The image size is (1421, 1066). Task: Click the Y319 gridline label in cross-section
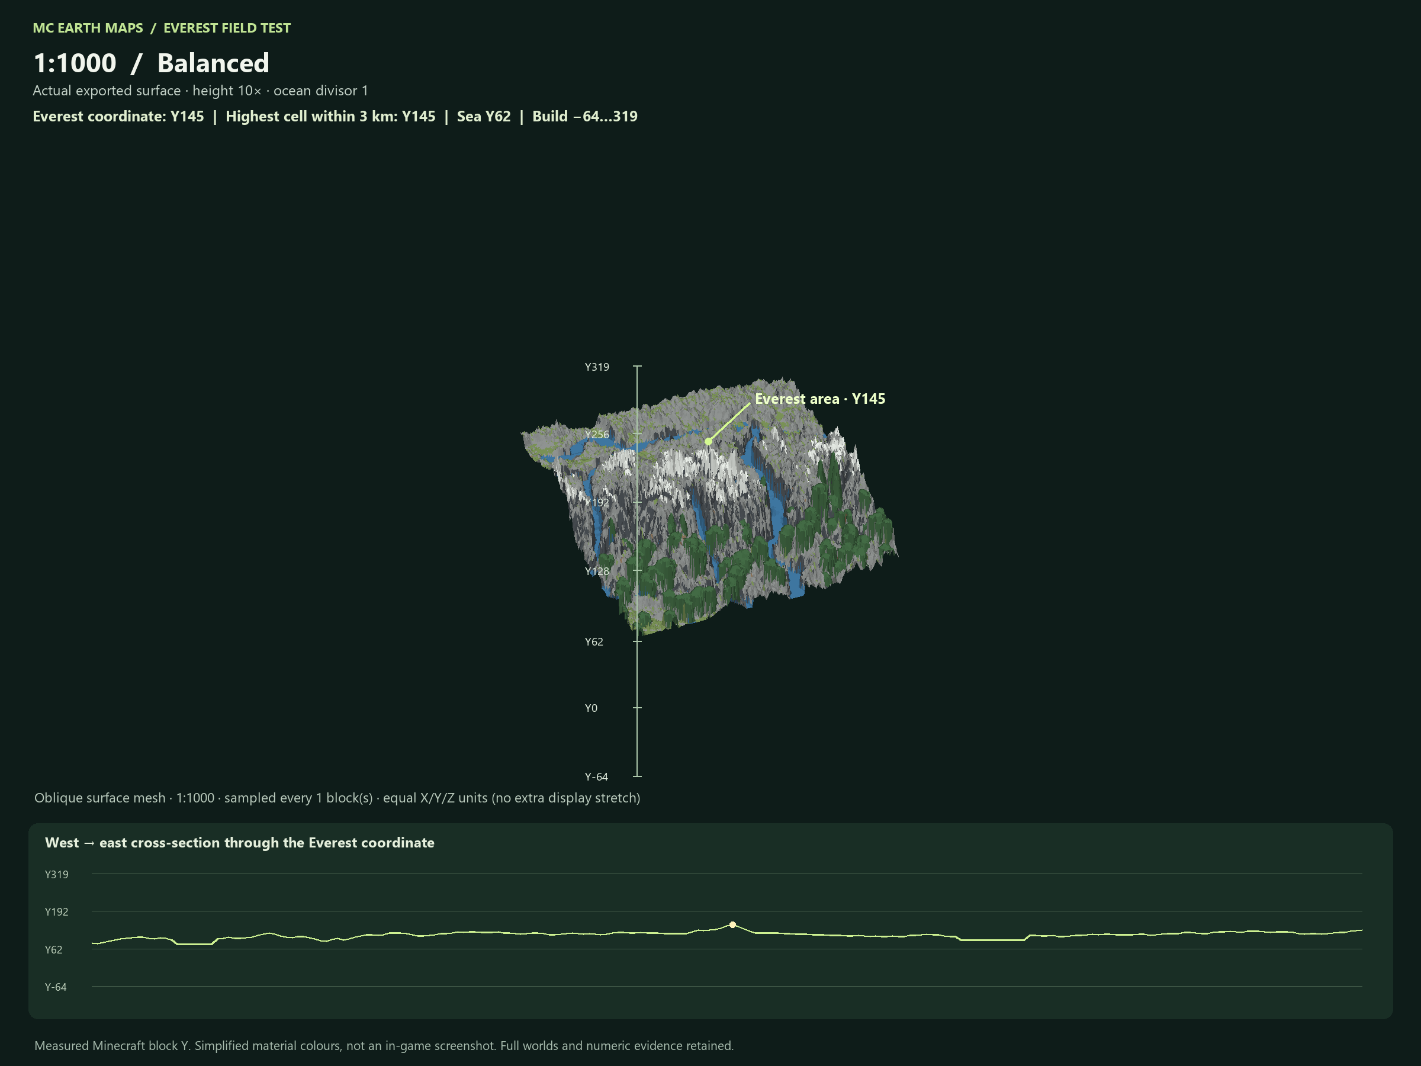(x=56, y=875)
